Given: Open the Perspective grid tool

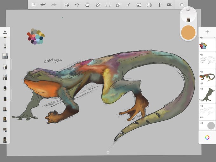Looking at the screenshot, I should coord(149,5).
